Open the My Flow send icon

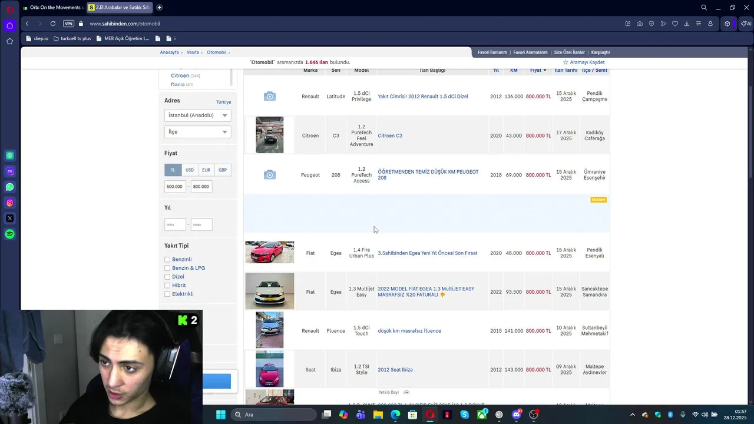(663, 24)
